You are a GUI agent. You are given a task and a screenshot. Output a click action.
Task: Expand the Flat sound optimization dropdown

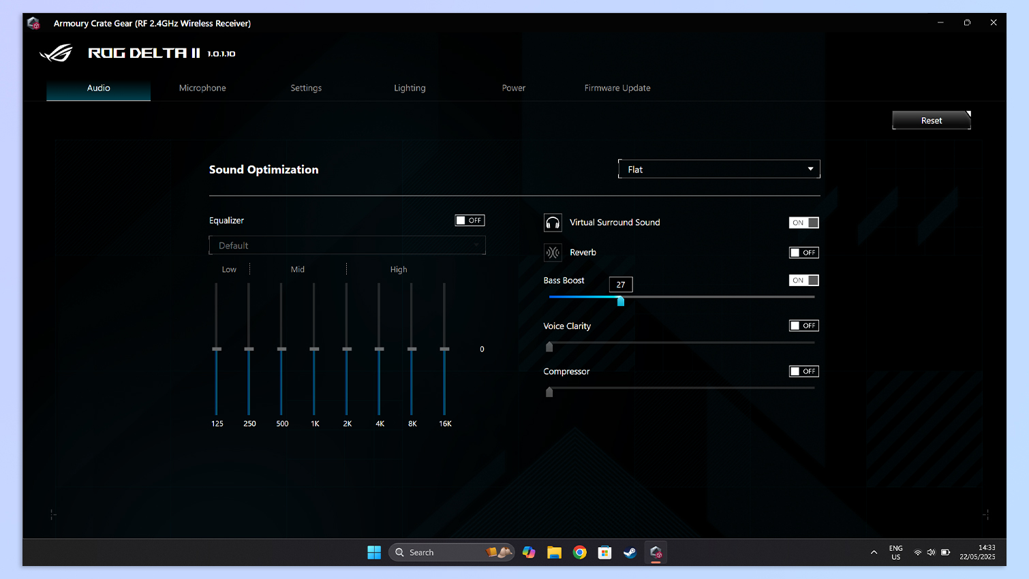point(719,169)
